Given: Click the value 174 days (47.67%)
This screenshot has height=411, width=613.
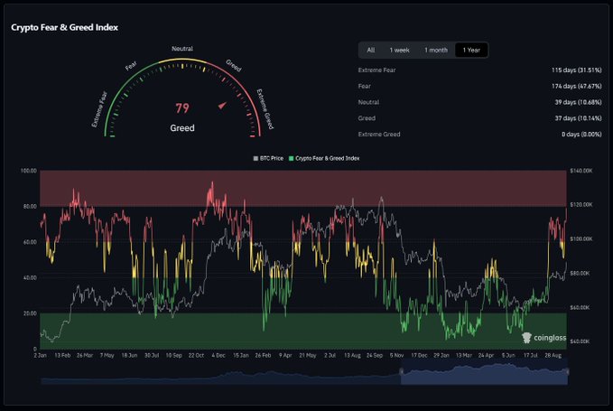Looking at the screenshot, I should 577,86.
